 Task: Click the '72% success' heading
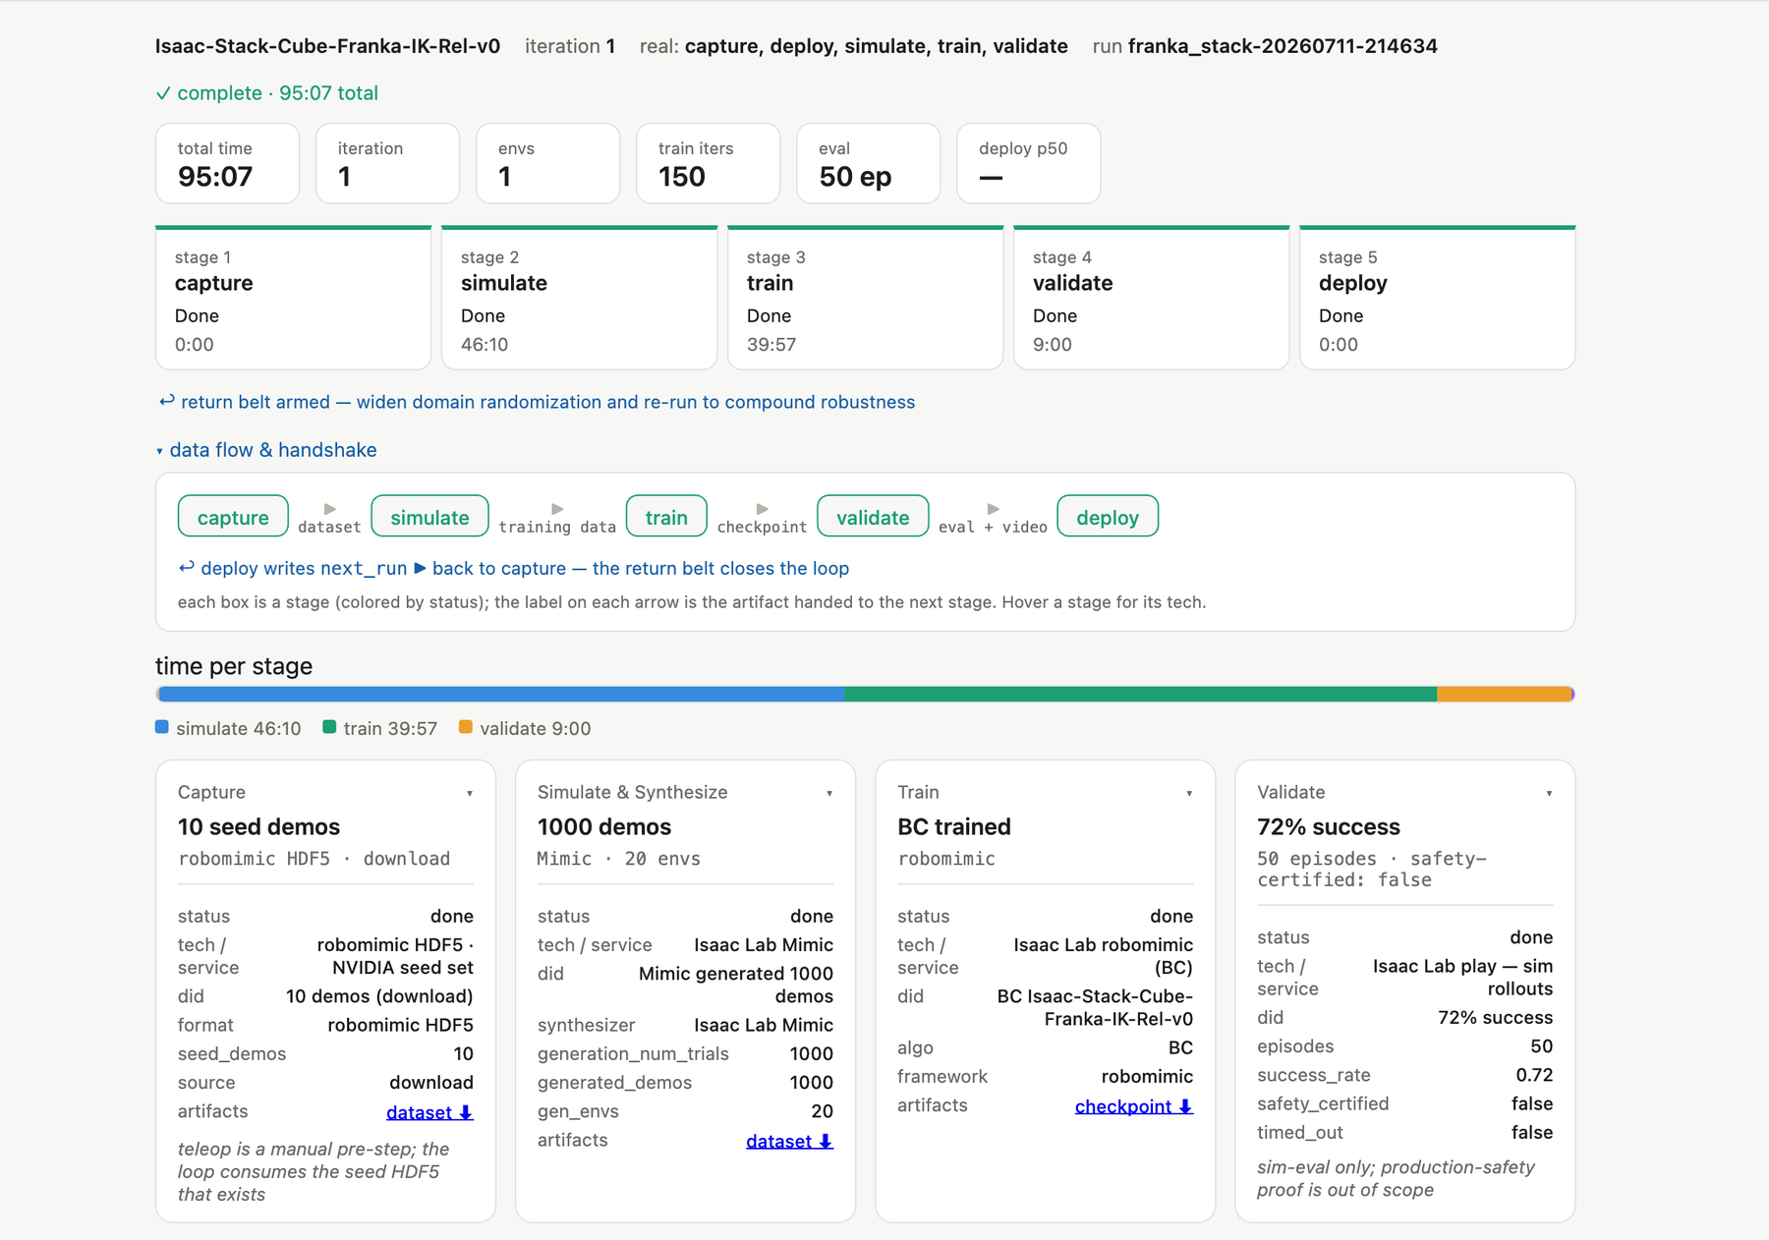click(x=1329, y=826)
